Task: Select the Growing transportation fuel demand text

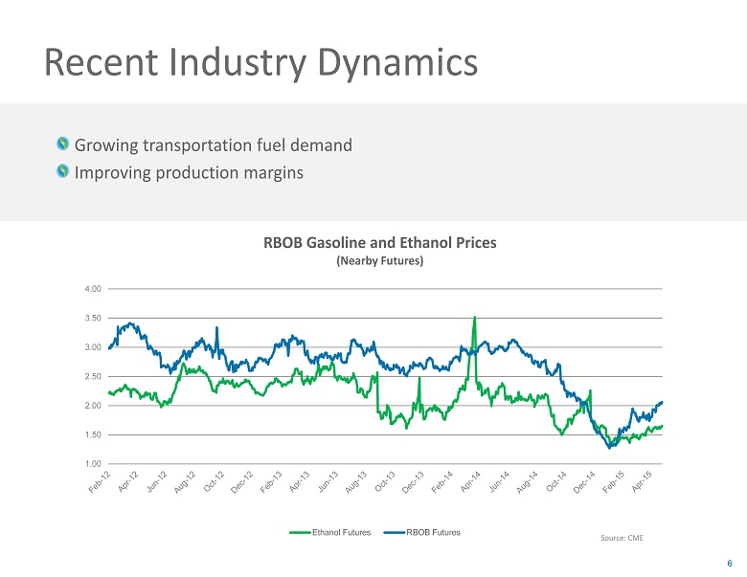Action: click(213, 145)
